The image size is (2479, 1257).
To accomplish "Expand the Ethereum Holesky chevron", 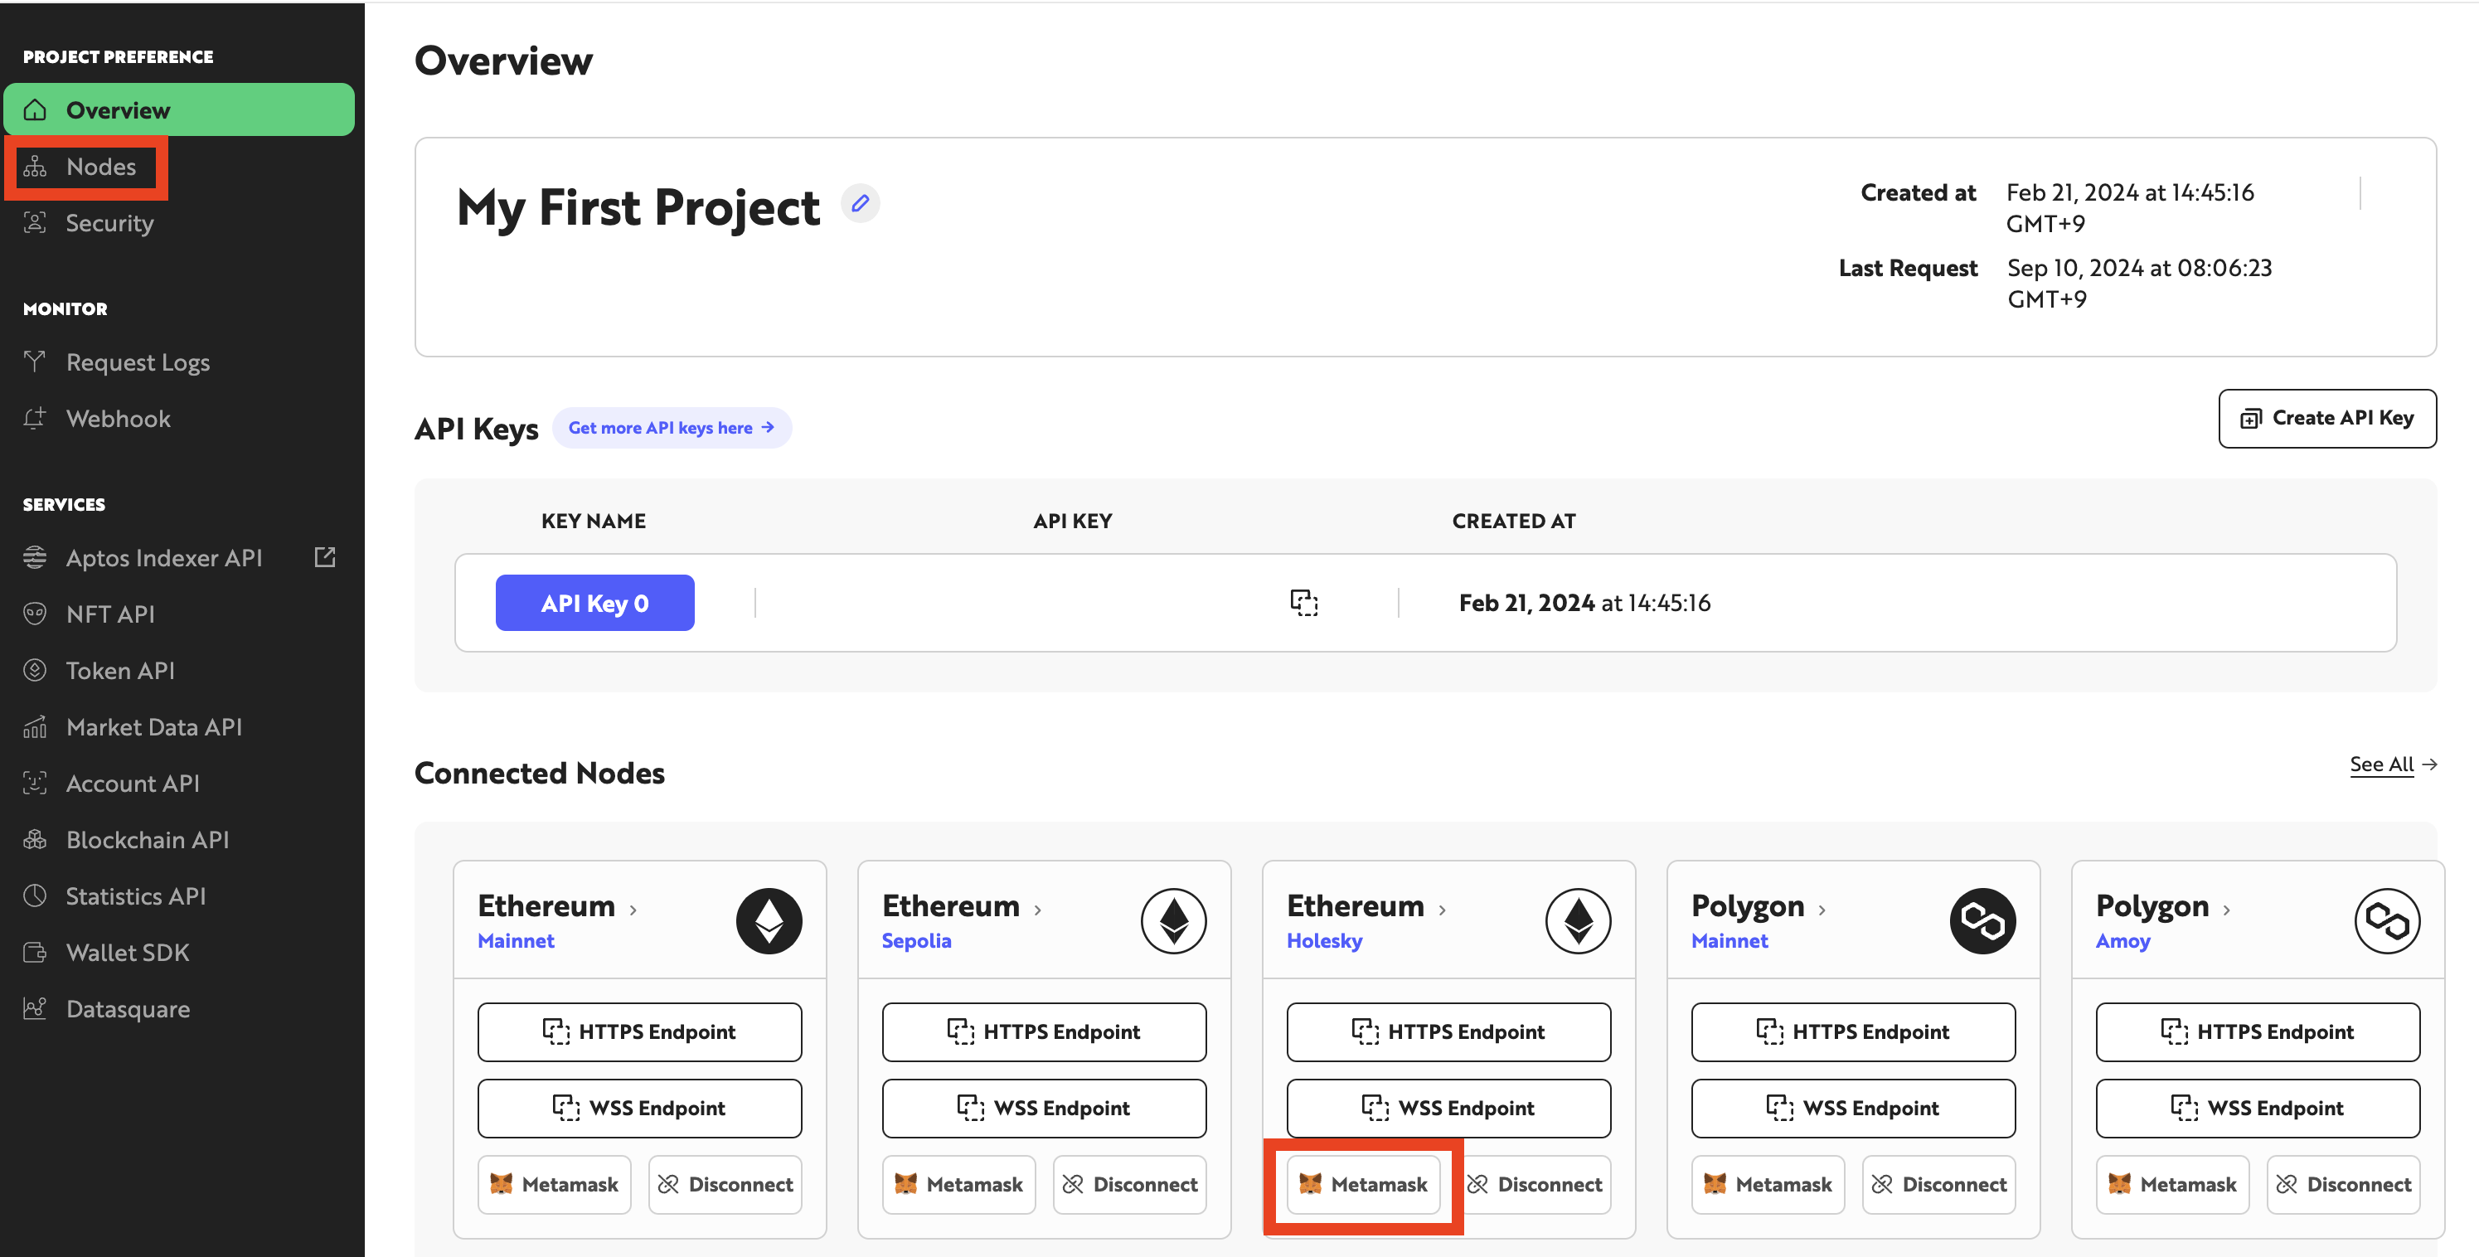I will pos(1442,910).
